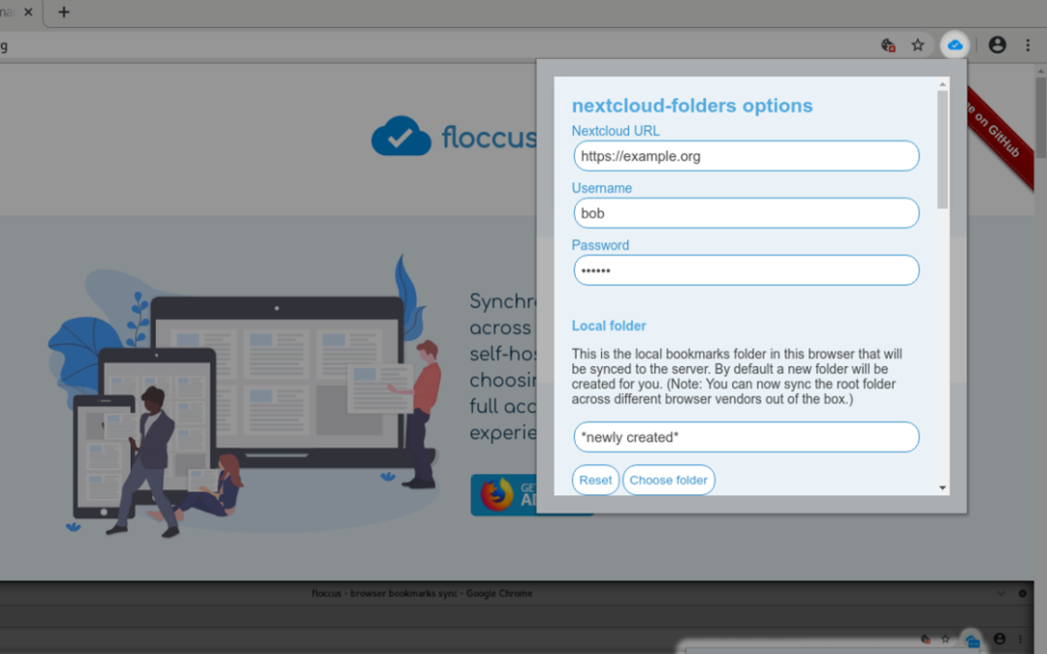Open a new tab with plus button
This screenshot has height=654, width=1047.
(x=63, y=12)
